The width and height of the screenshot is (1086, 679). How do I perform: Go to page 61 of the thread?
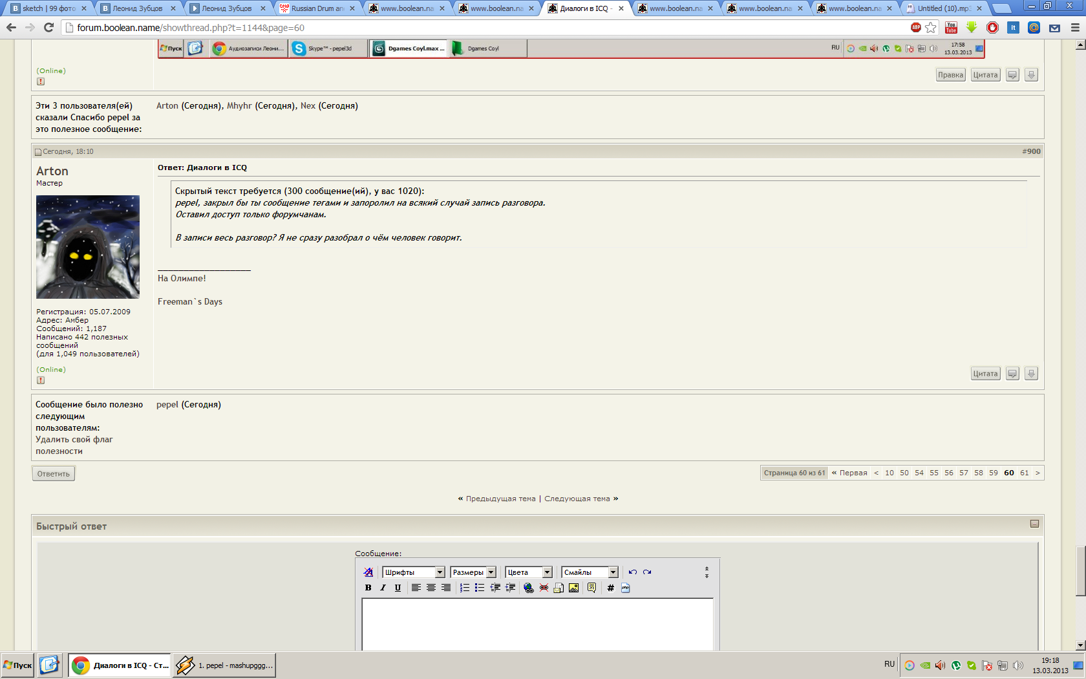pos(1024,473)
